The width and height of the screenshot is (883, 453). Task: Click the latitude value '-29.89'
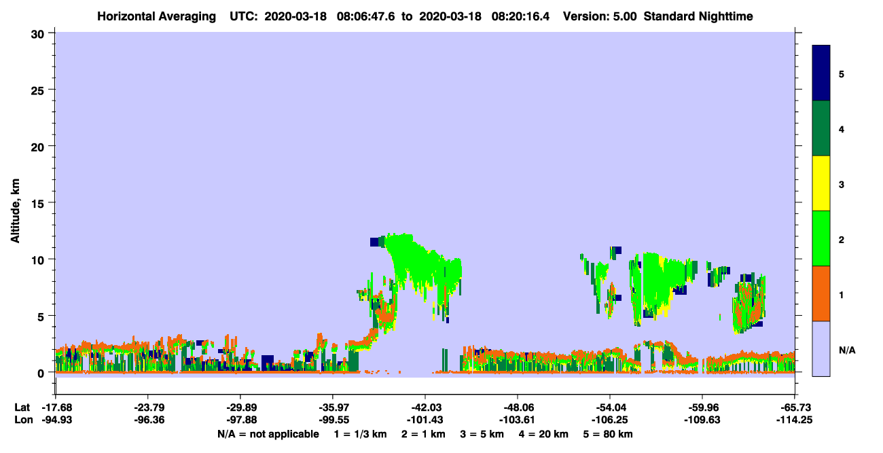(240, 407)
